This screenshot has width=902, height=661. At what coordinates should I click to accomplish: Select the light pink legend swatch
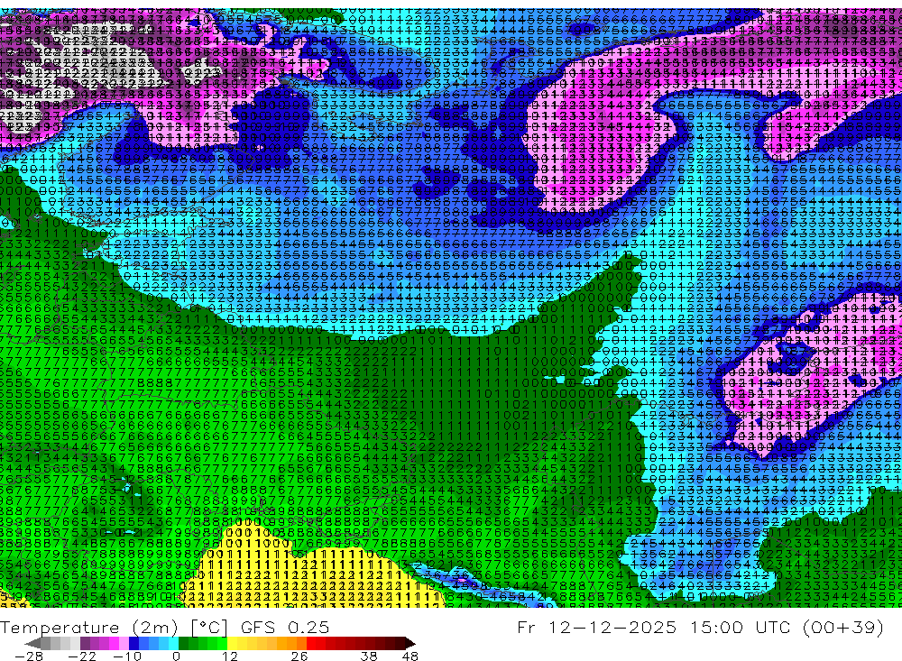click(x=124, y=643)
